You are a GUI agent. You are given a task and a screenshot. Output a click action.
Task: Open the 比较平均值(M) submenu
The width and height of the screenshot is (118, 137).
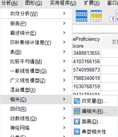pyautogui.click(x=36, y=61)
